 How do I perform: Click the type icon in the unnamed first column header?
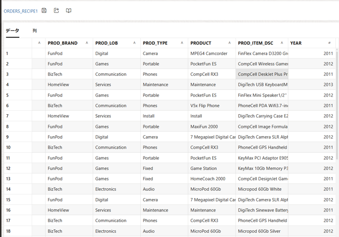40,43
